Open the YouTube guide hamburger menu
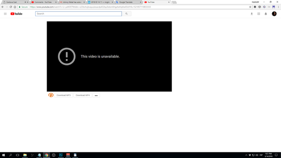281x158 pixels. pos(5,14)
